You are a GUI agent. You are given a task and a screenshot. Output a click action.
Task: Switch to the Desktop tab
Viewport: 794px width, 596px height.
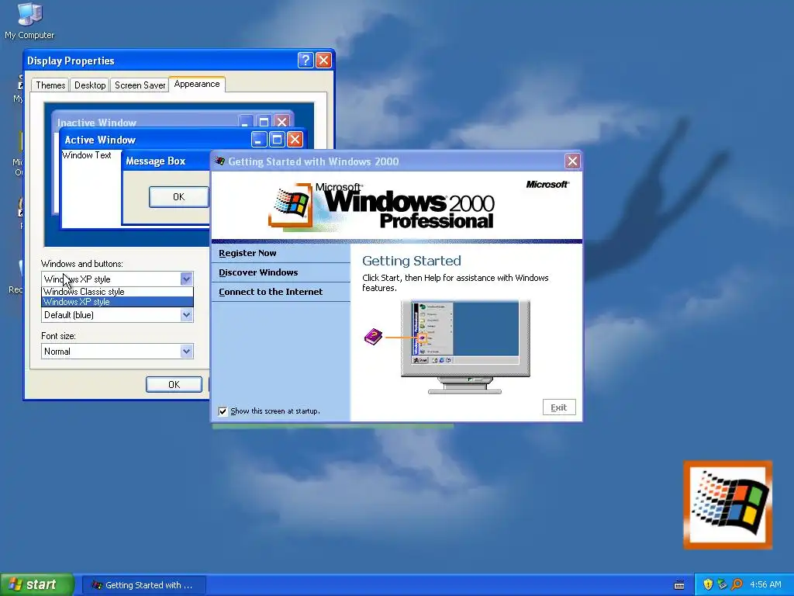(x=90, y=85)
